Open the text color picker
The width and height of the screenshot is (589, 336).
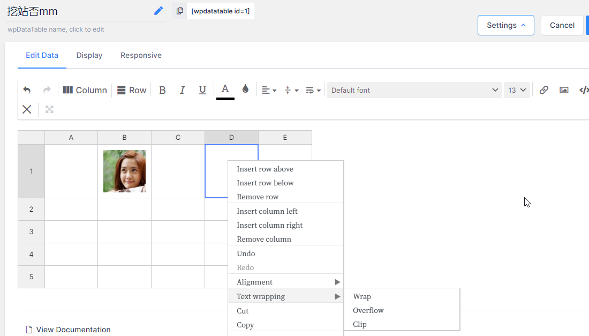[x=225, y=89]
